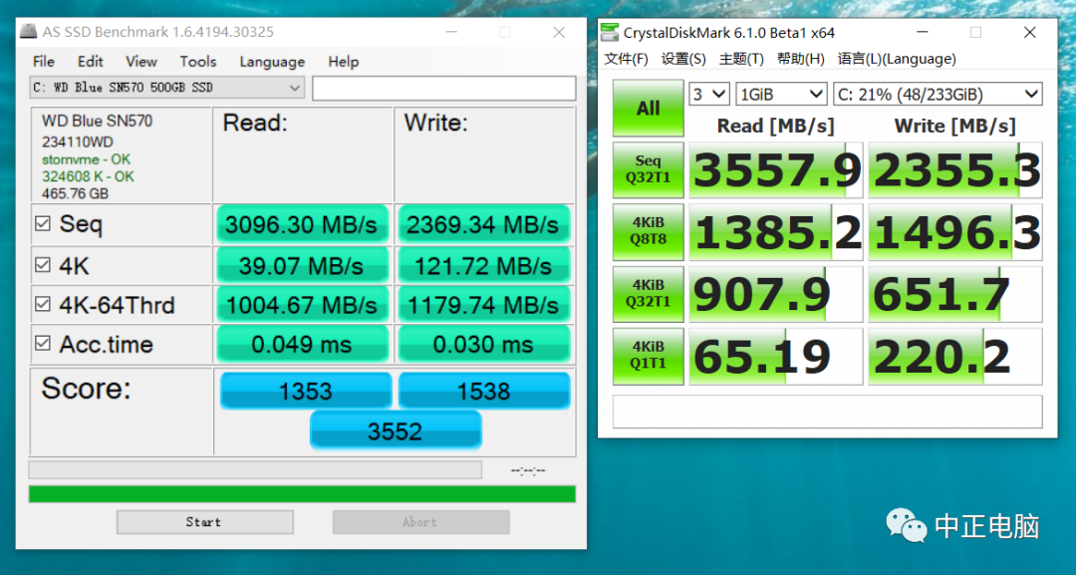Screen dimensions: 1076x575
Task: Click the 4KiB Q32T1 read result 907.9
Action: [x=775, y=294]
